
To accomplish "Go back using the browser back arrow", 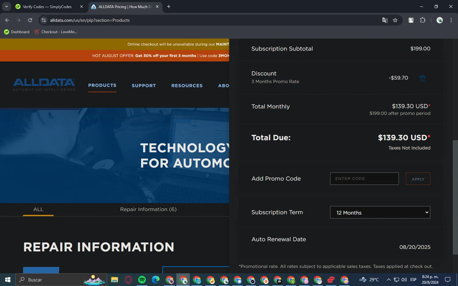I will [7, 20].
